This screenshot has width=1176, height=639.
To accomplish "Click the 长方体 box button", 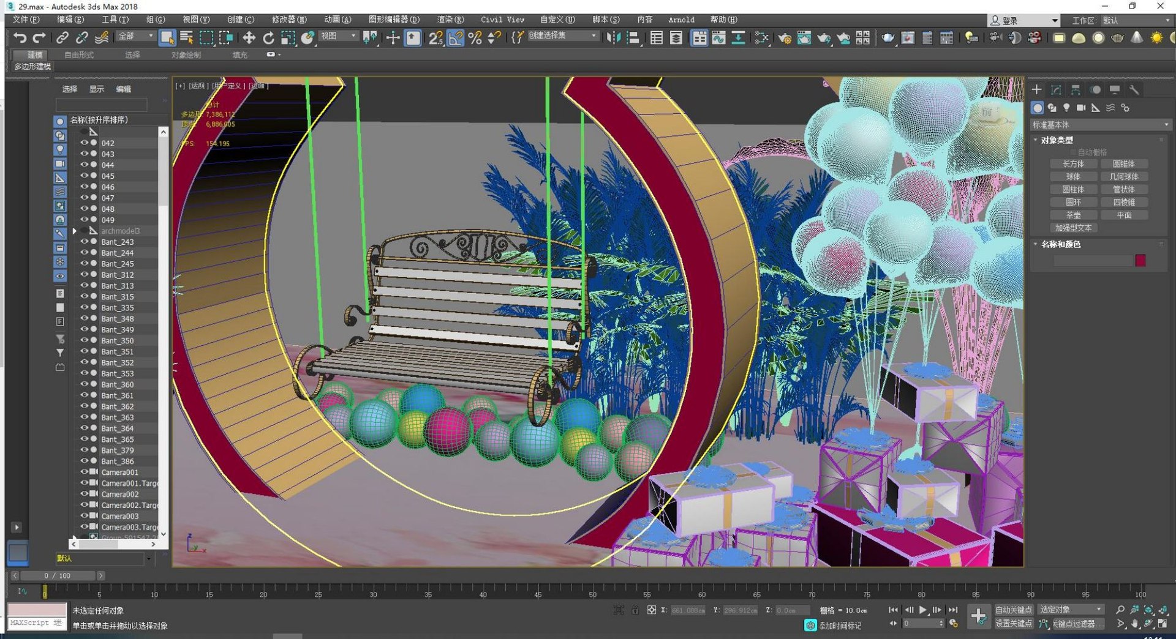I will coord(1072,164).
